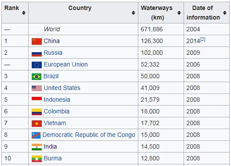This screenshot has height=166, width=231.
Task: Click the Burma flag icon
Action: (x=37, y=159)
